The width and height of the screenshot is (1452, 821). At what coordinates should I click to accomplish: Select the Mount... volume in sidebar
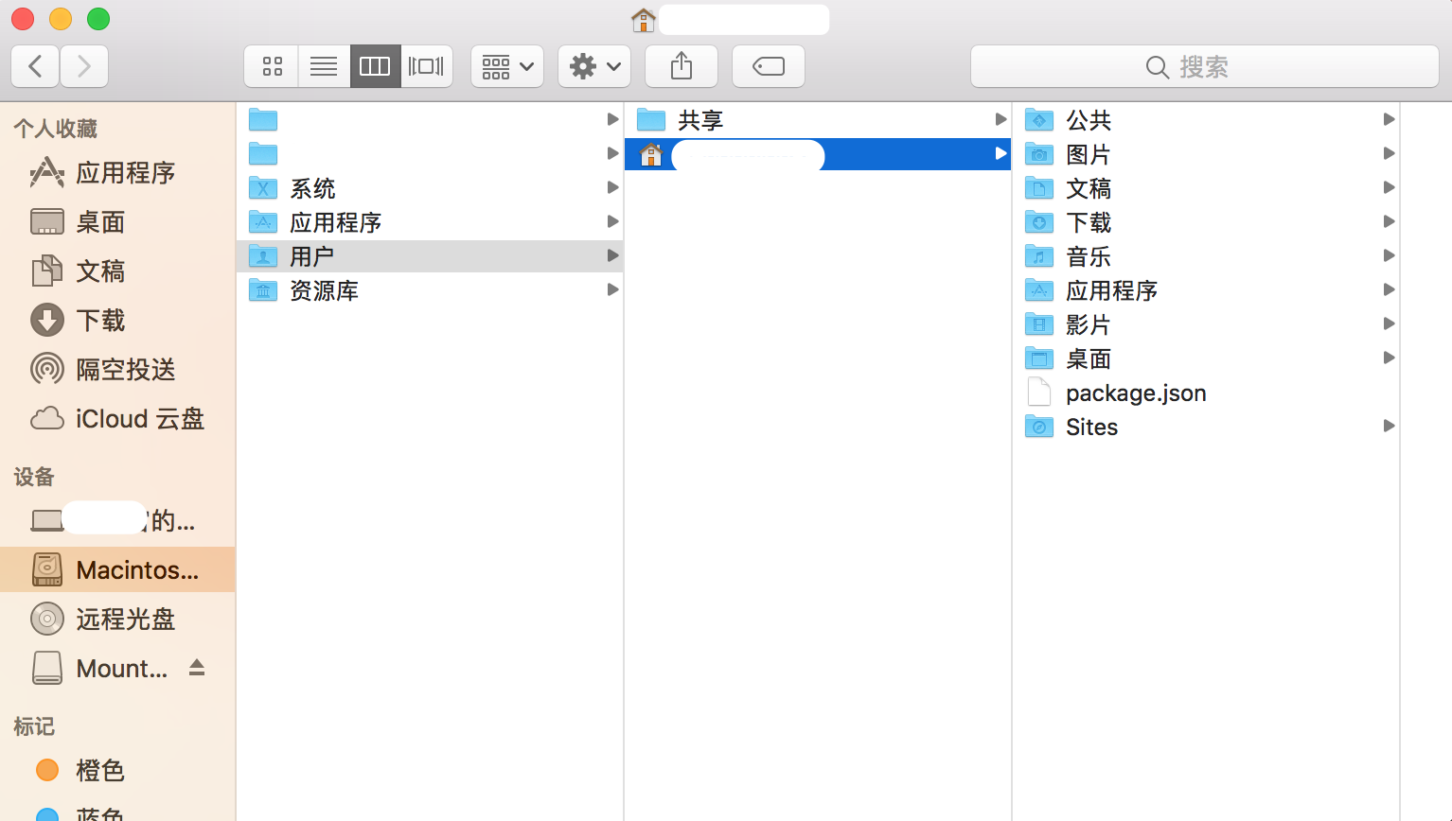point(117,669)
